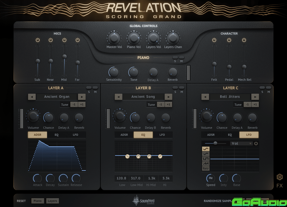Go to previous preset in Layer A
This screenshot has height=207, width=287.
point(32,97)
